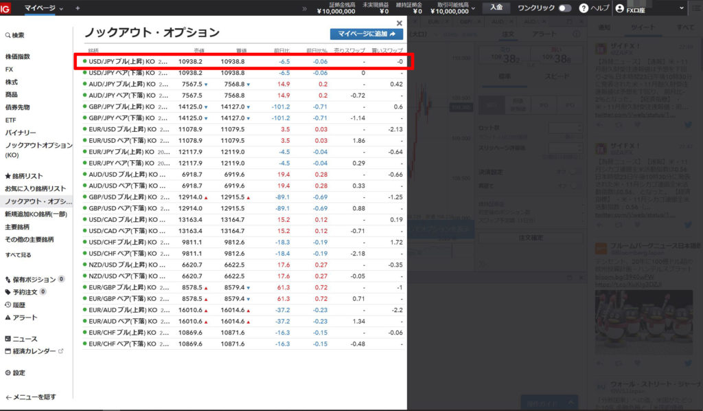703x411 pixels.
Task: Click the double-arrow expand icon in header
Action: coord(304,8)
